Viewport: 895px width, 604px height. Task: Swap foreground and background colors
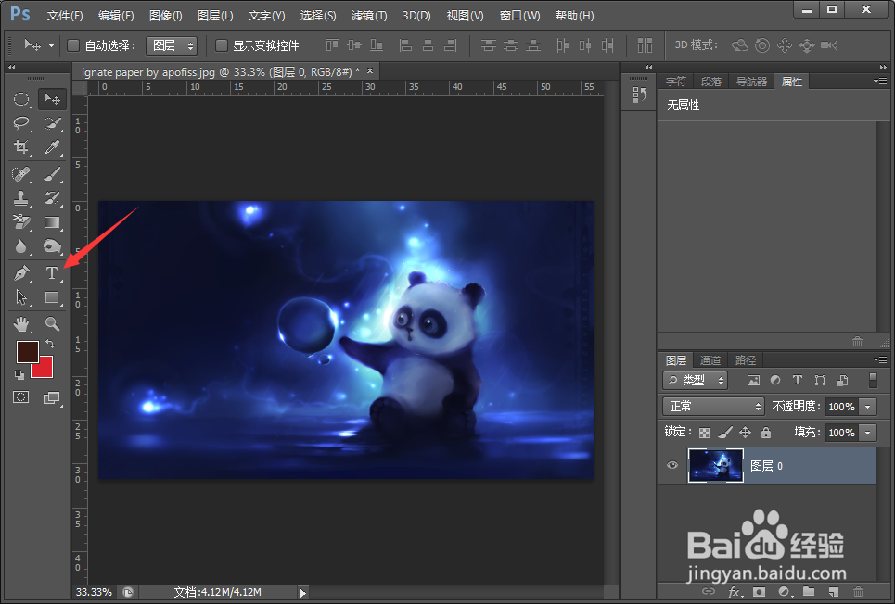click(50, 344)
